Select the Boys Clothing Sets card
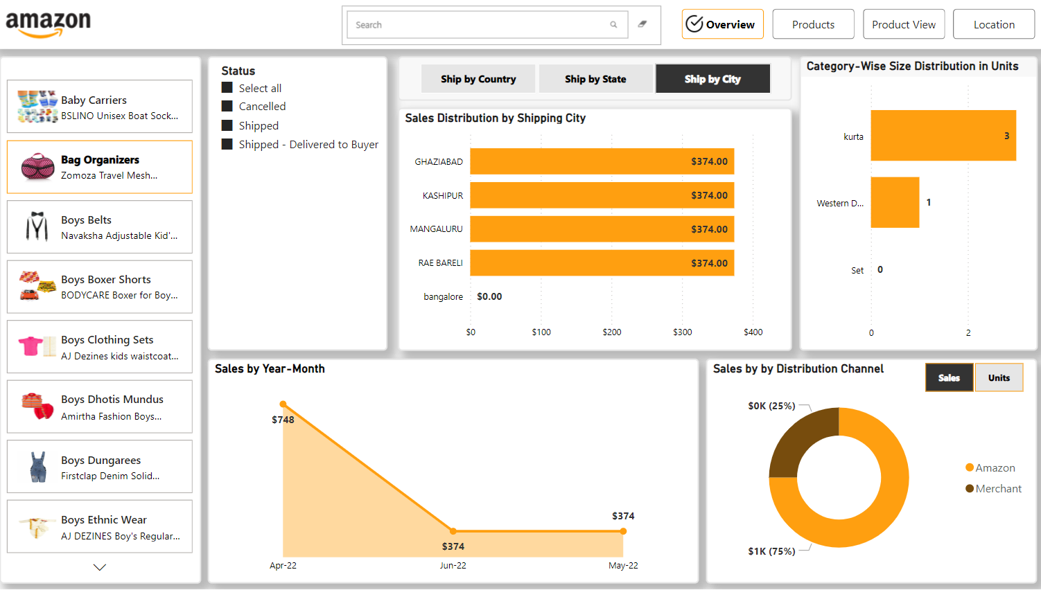The image size is (1041, 590). 100,346
